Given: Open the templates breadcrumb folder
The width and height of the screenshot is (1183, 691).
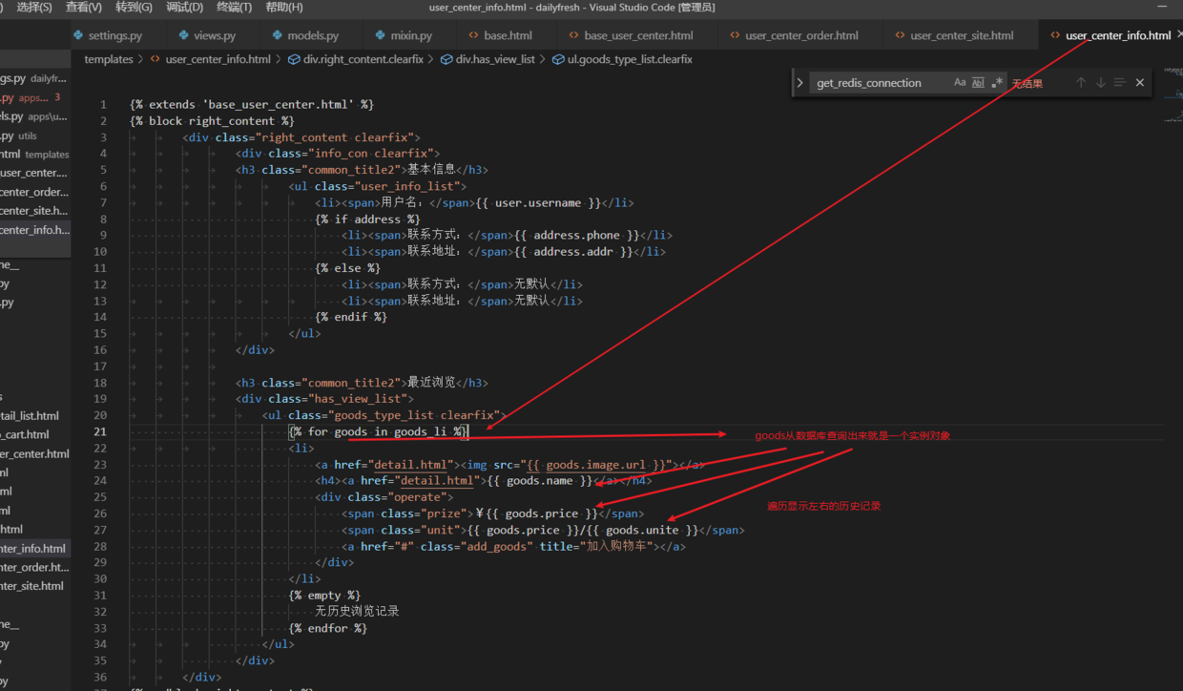Looking at the screenshot, I should tap(109, 59).
